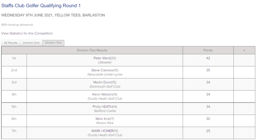The width and height of the screenshot is (258, 140).
Task: Click Staffs Club Golfer Qualifying Round 1 title
Action: coord(41,5)
